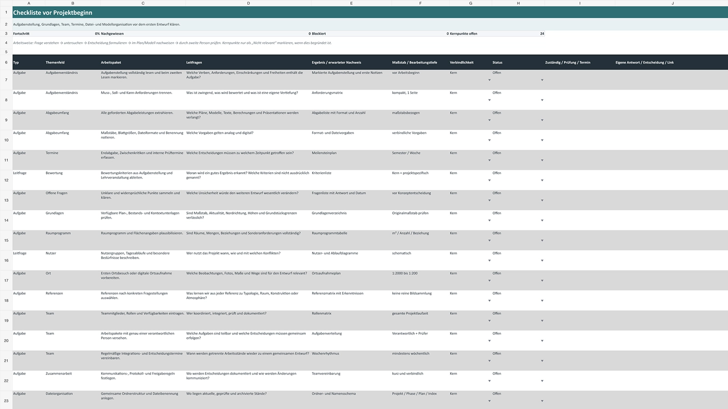Select row 12 header
Image resolution: width=728 pixels, height=409 pixels.
[6, 180]
